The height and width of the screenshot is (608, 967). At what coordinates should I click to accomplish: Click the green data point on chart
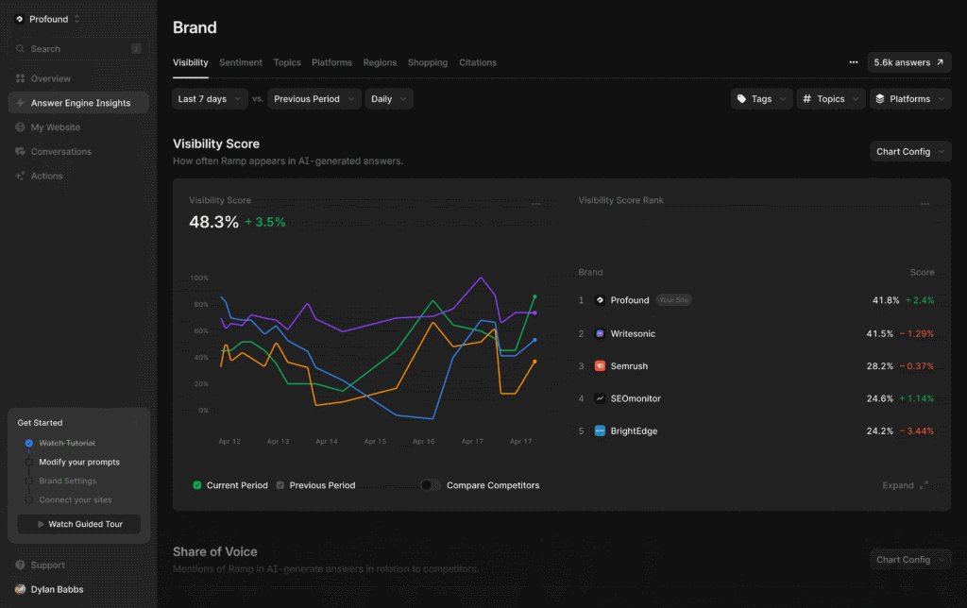point(534,296)
